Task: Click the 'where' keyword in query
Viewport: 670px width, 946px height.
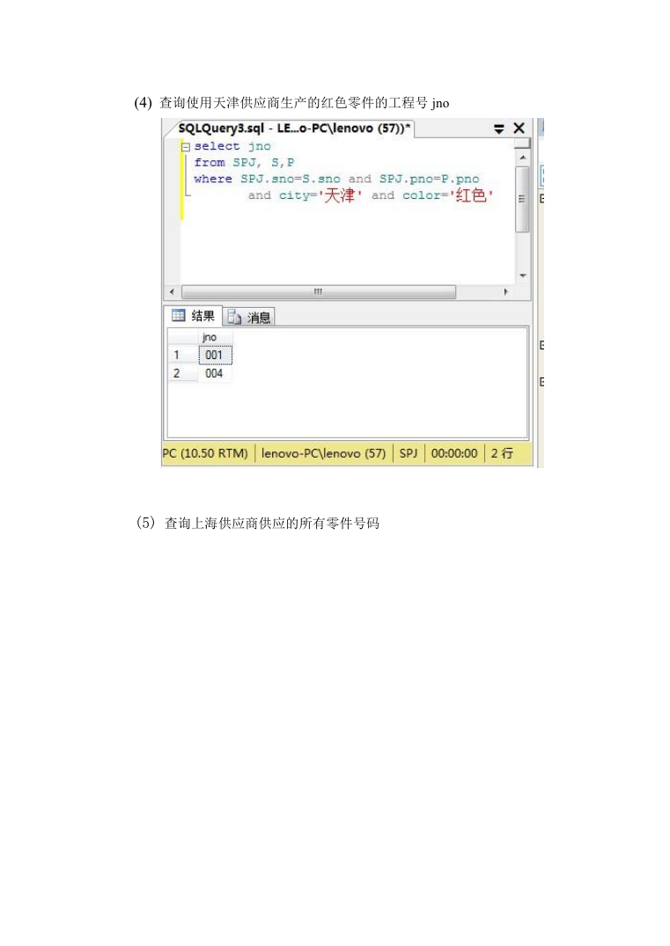Action: pos(213,179)
